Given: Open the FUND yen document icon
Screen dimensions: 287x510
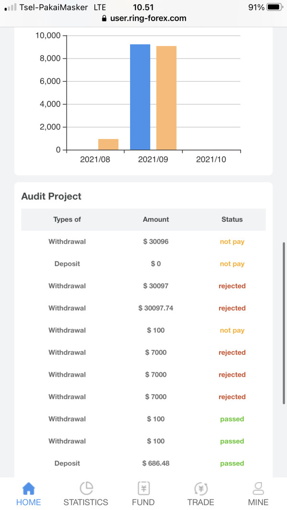Looking at the screenshot, I should 143,488.
